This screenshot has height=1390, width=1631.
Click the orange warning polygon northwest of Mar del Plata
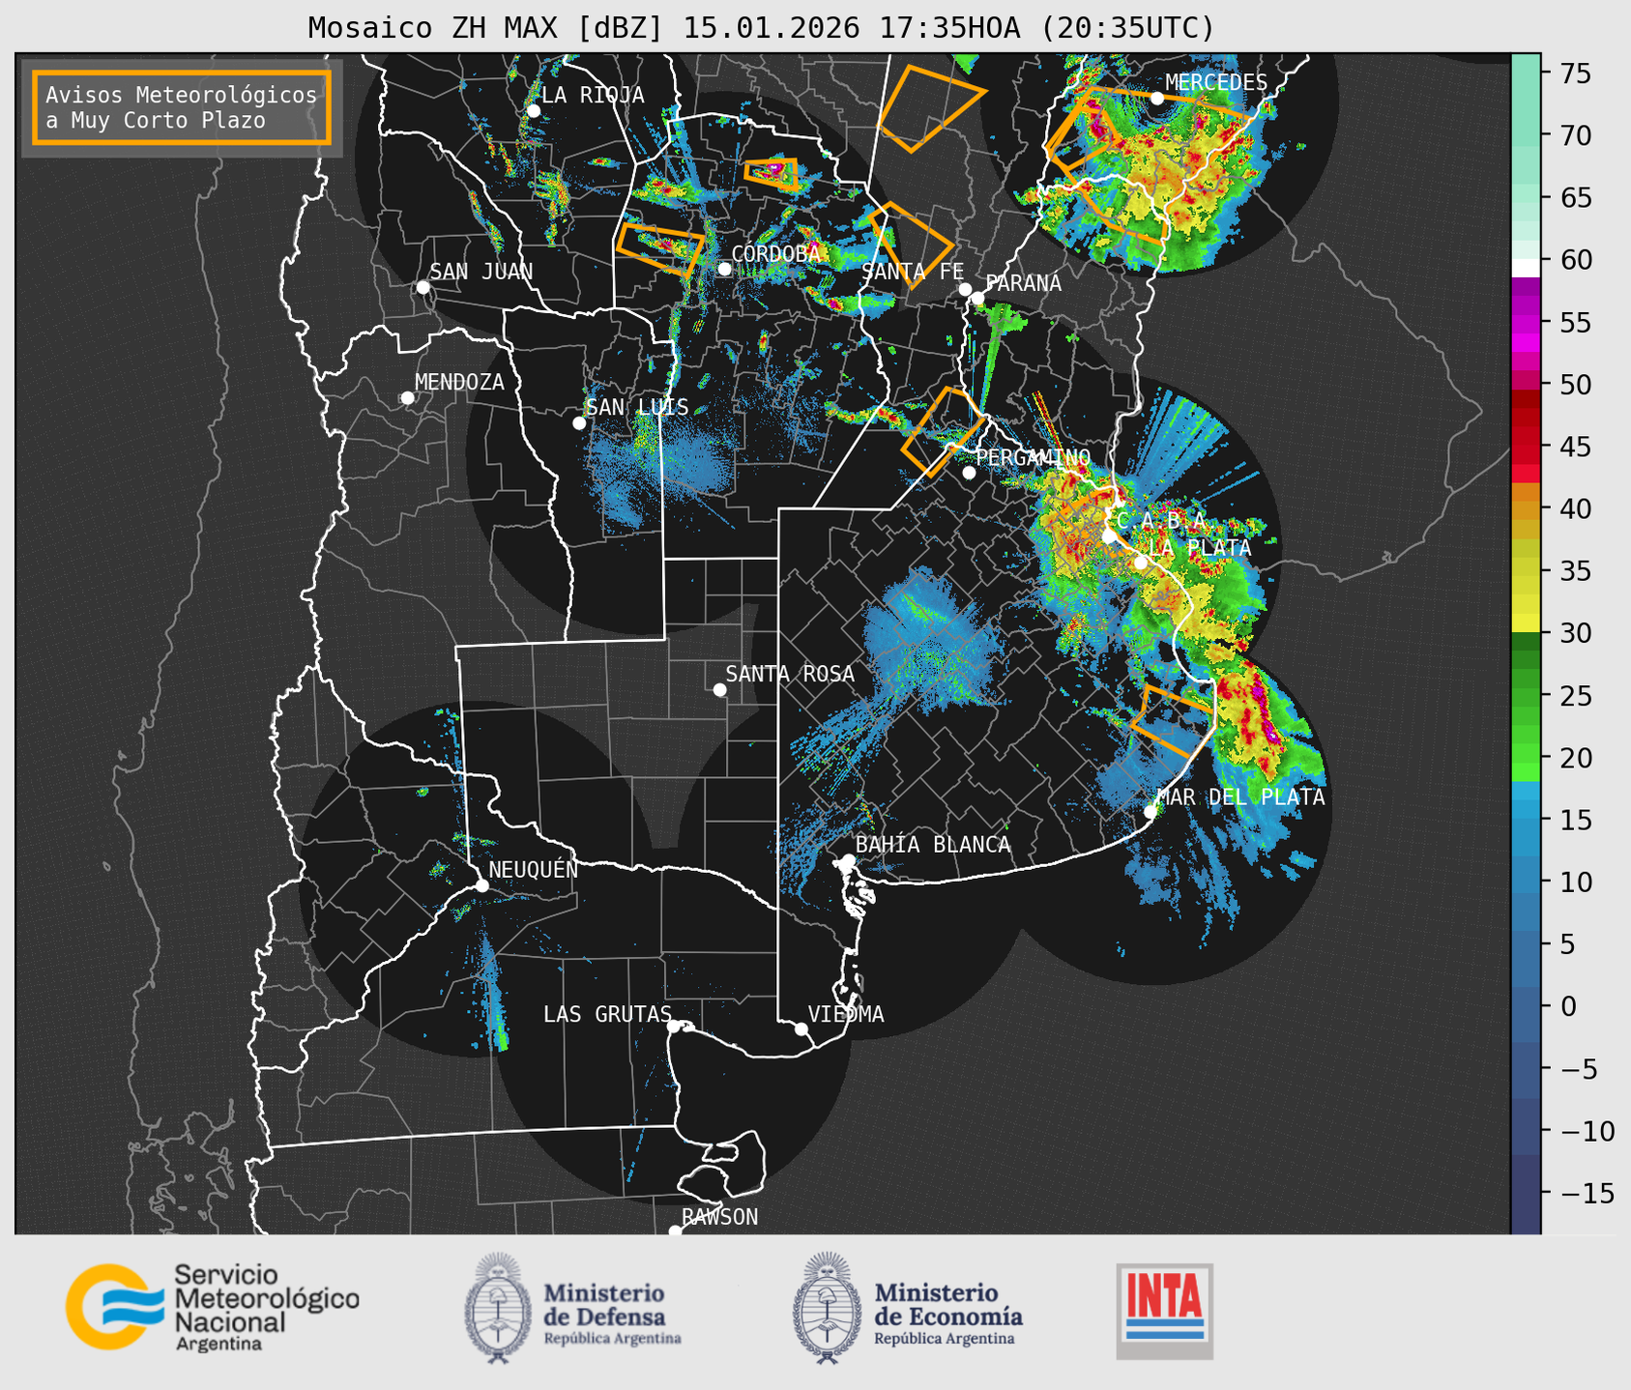click(x=1173, y=721)
